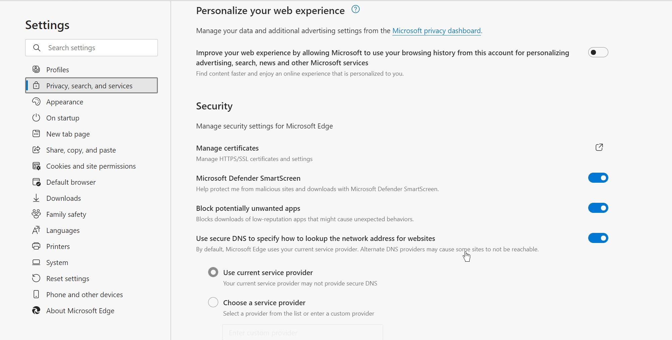672x340 pixels.
Task: Select Choose a service provider option
Action: 213,302
